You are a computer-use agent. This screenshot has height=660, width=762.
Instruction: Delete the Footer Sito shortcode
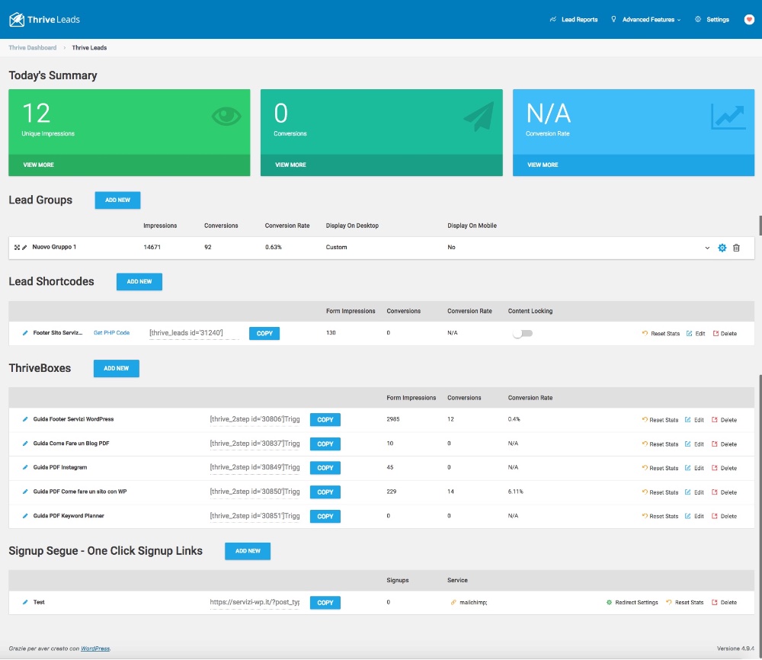(x=725, y=333)
